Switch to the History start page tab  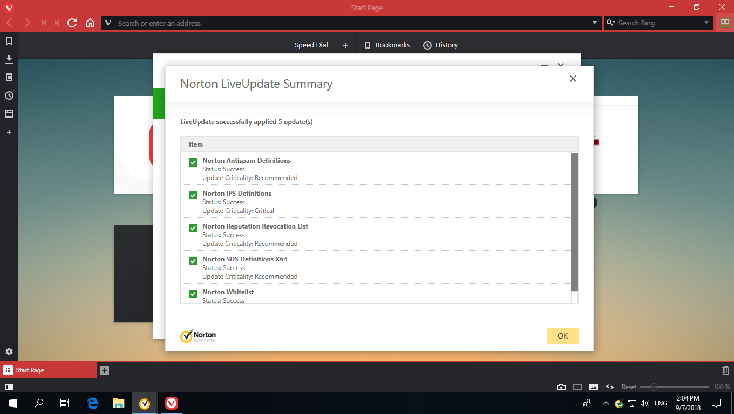(x=440, y=45)
